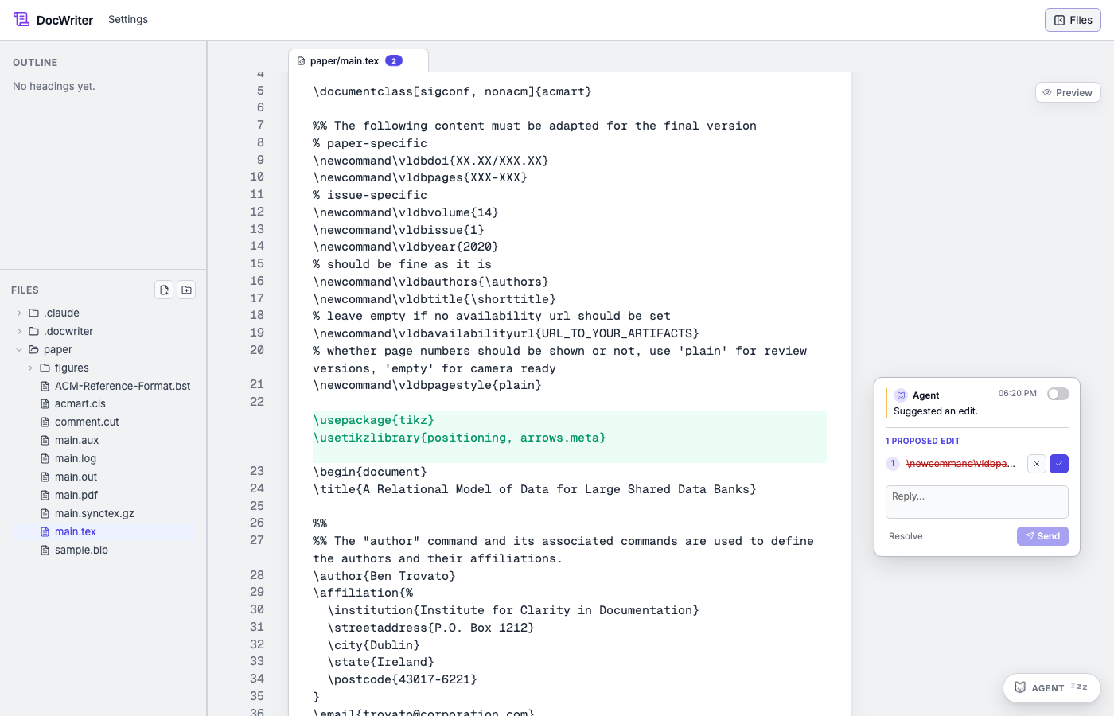Click the Reply text field
1114x716 pixels.
tap(977, 502)
